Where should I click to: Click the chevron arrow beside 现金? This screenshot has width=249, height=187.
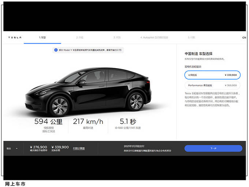[17, 148]
